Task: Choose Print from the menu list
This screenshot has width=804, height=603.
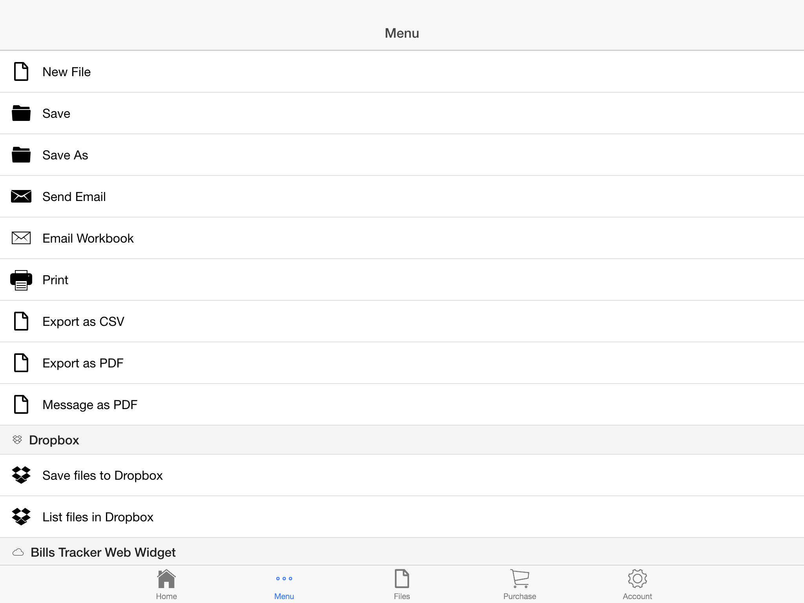Action: 402,280
